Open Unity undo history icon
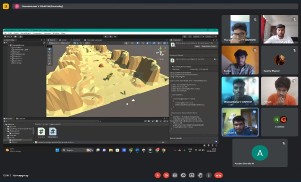301x182 pixels. pos(184,37)
